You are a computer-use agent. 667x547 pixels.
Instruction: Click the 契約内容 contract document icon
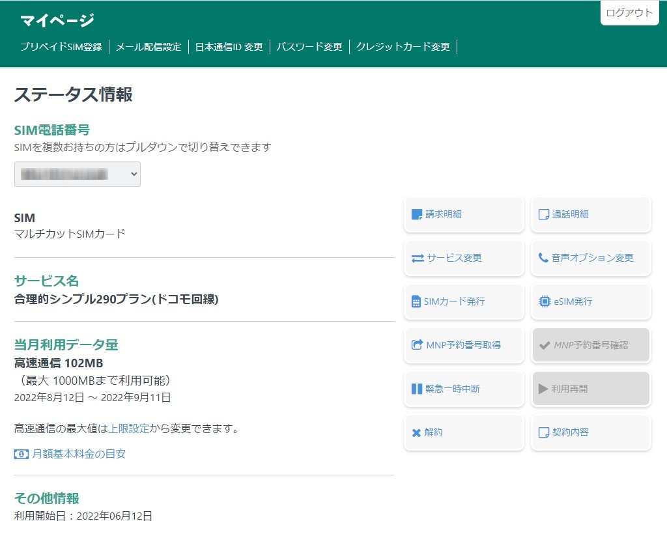(x=544, y=432)
